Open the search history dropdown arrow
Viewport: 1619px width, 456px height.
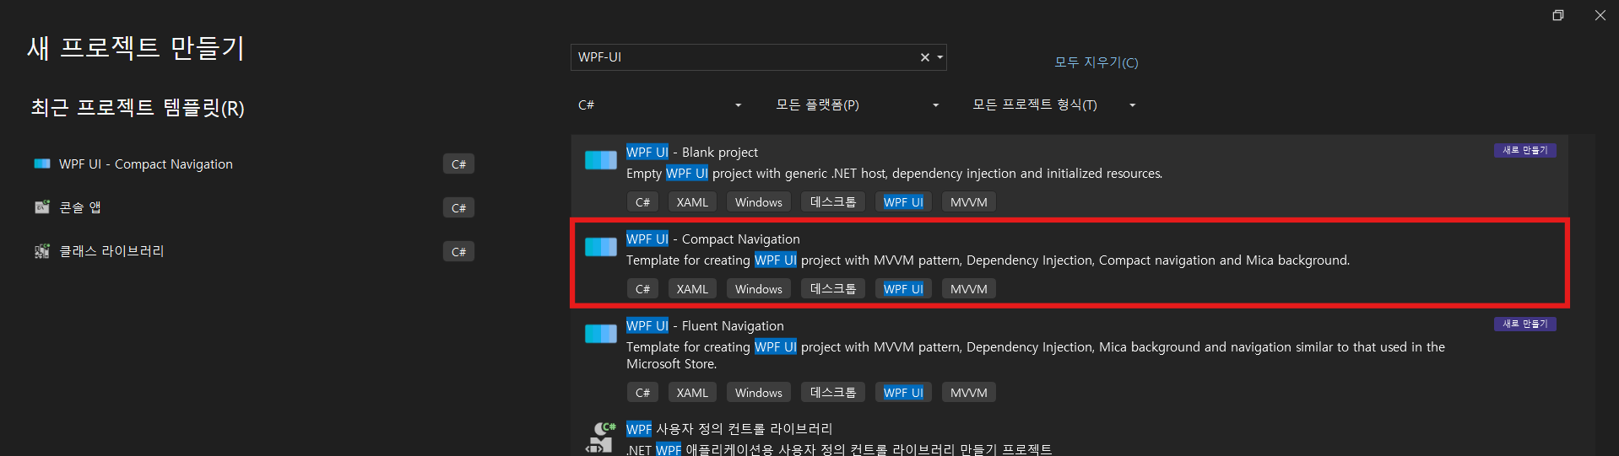939,57
